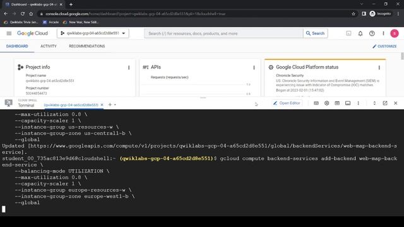This screenshot has height=227, width=404.
Task: Click the browser address bar URL
Action: click(x=135, y=14)
